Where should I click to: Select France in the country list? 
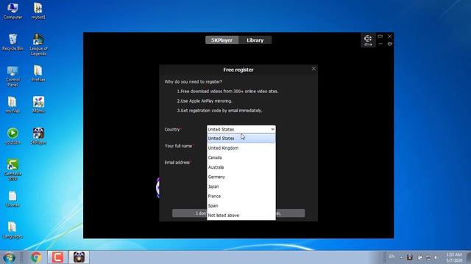pos(241,196)
